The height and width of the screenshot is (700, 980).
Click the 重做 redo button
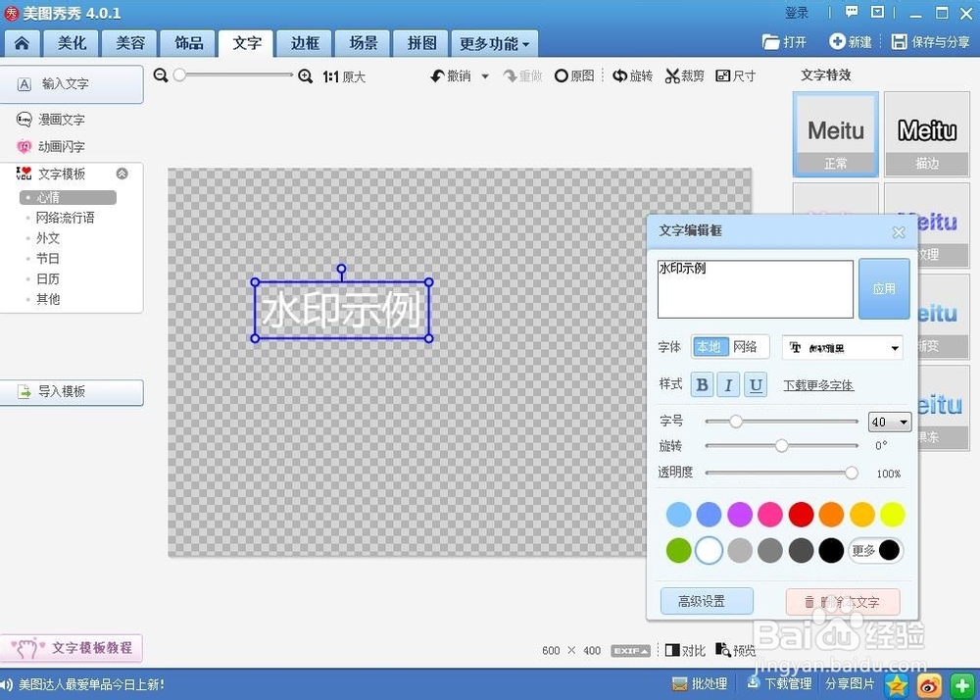[x=523, y=76]
